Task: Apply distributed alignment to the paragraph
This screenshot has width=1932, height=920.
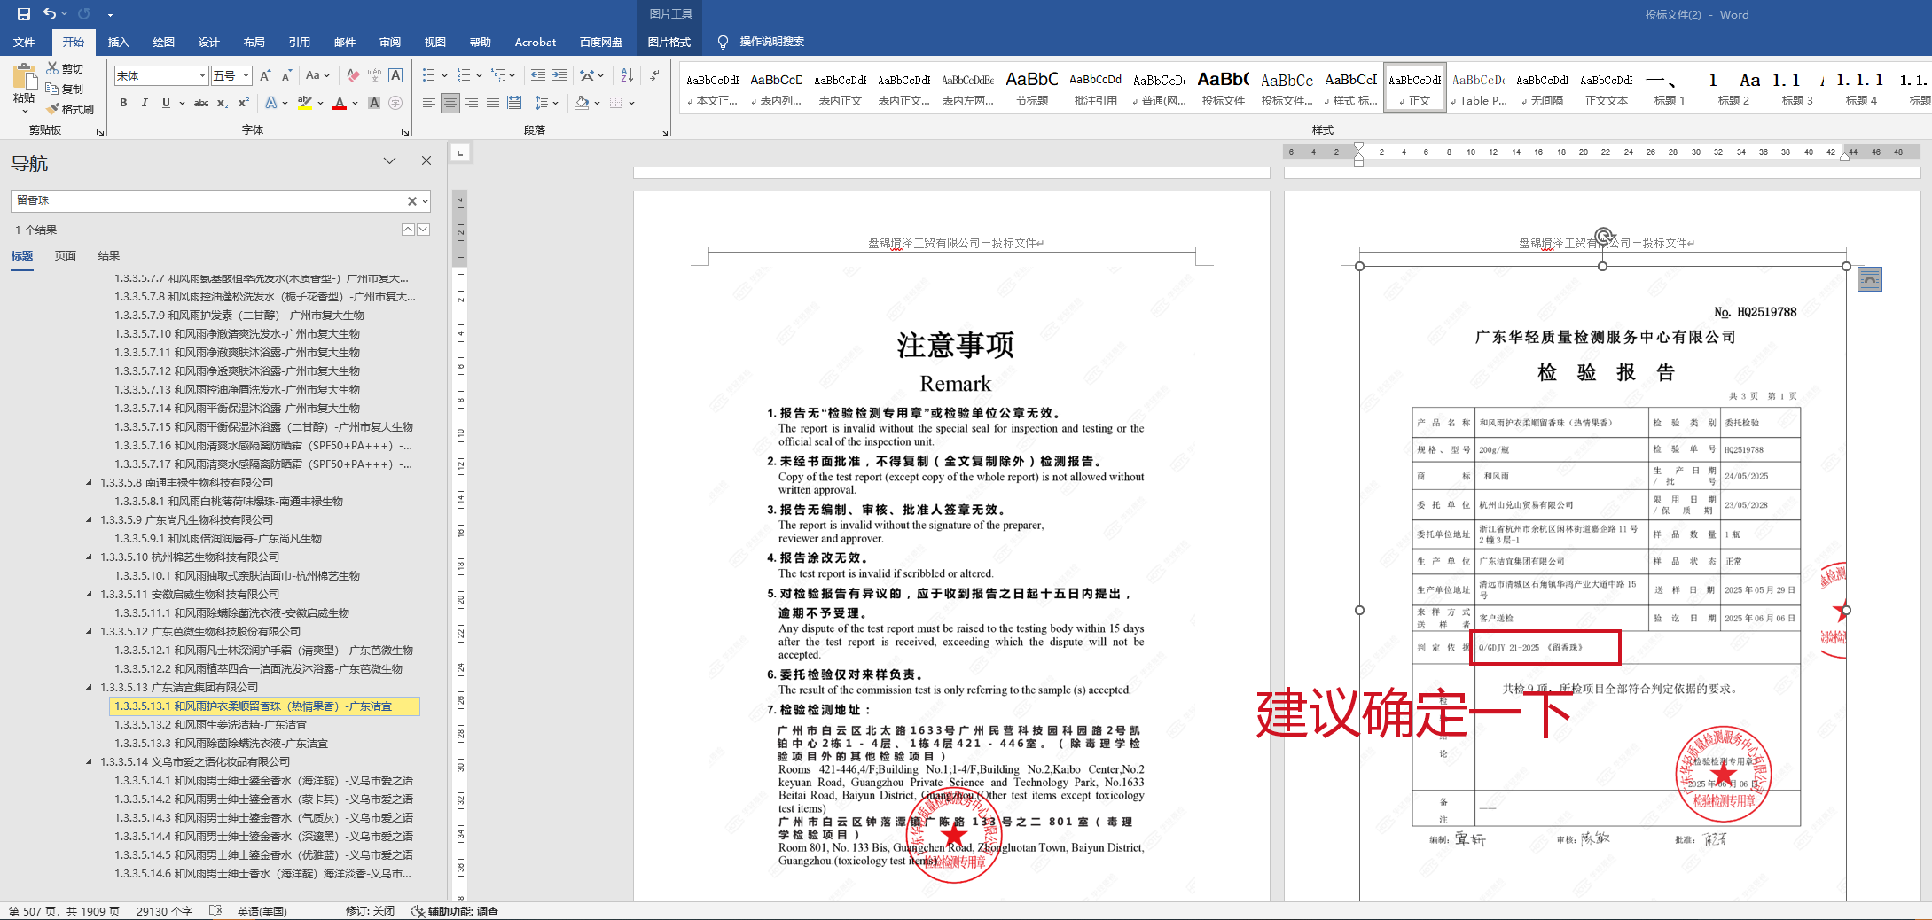Action: 514,103
